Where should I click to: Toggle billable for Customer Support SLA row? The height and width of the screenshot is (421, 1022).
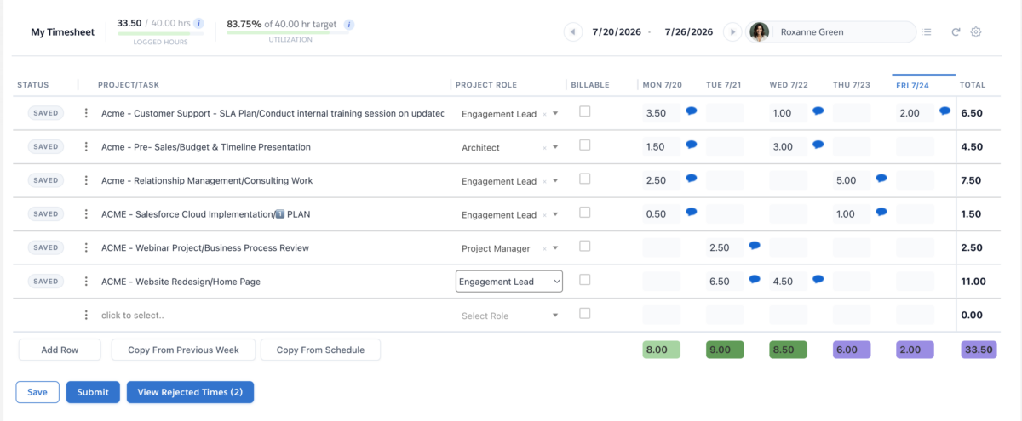click(584, 111)
